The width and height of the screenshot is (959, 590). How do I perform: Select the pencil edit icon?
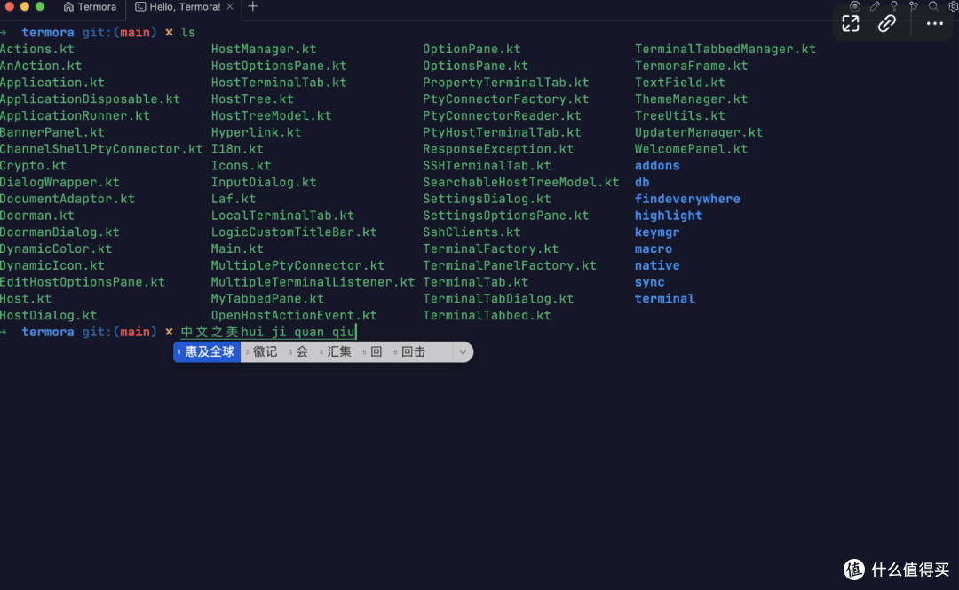tap(875, 6)
